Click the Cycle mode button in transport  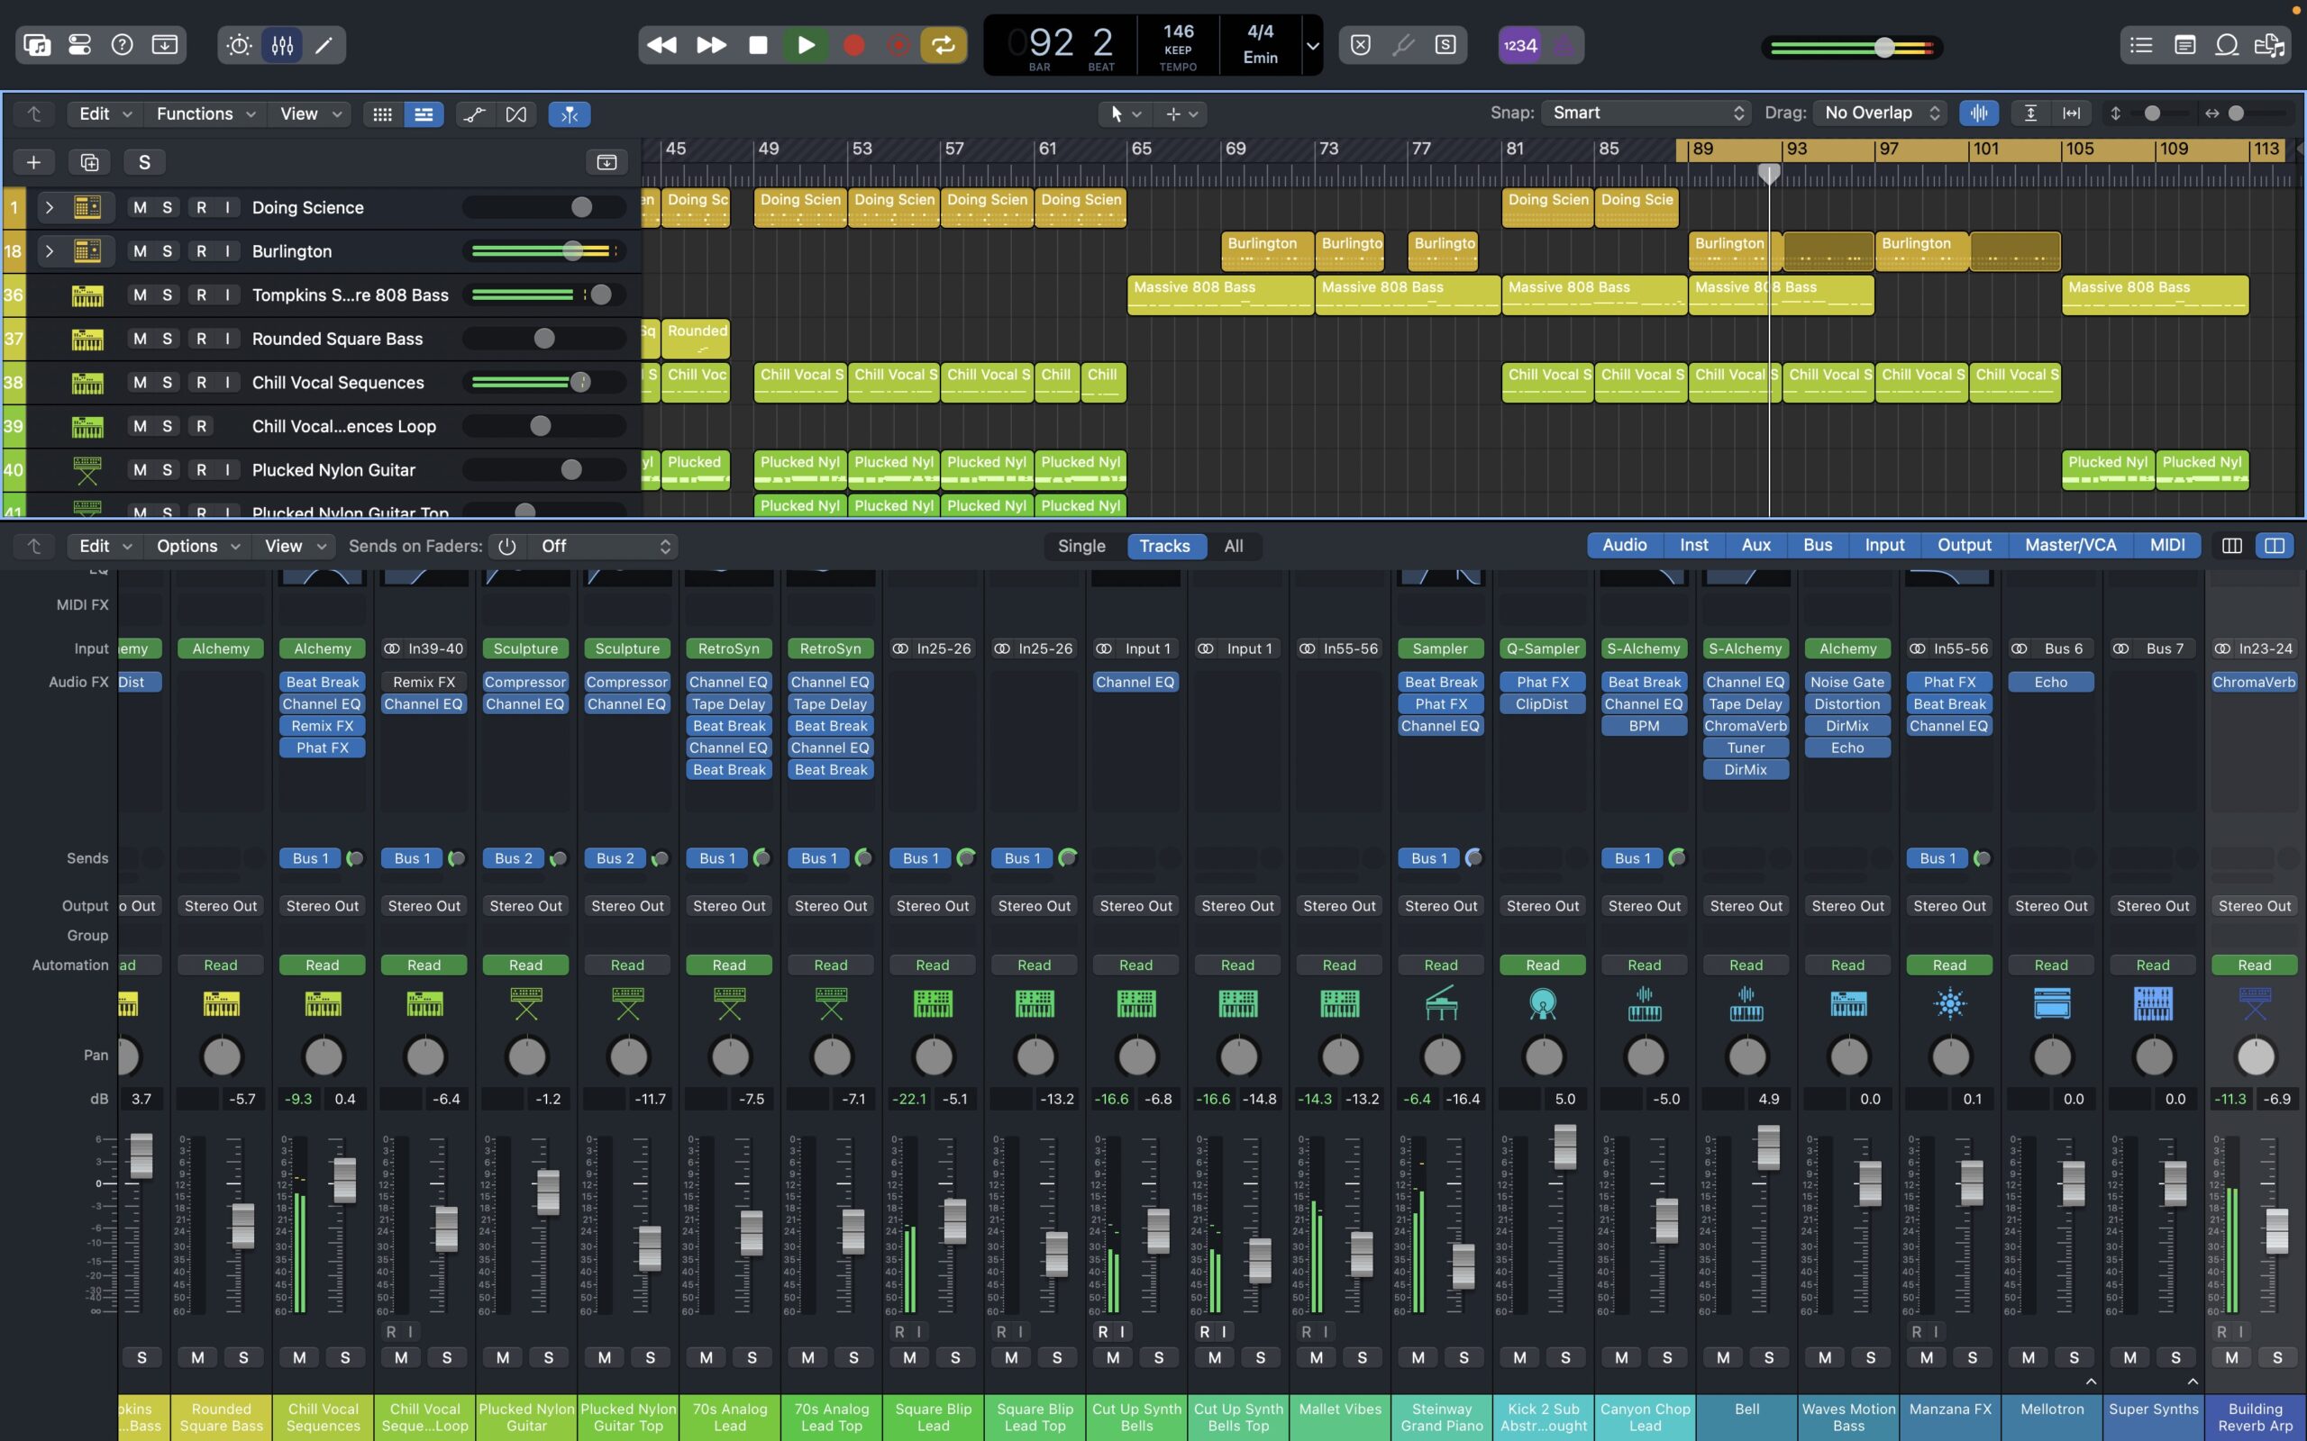(942, 45)
